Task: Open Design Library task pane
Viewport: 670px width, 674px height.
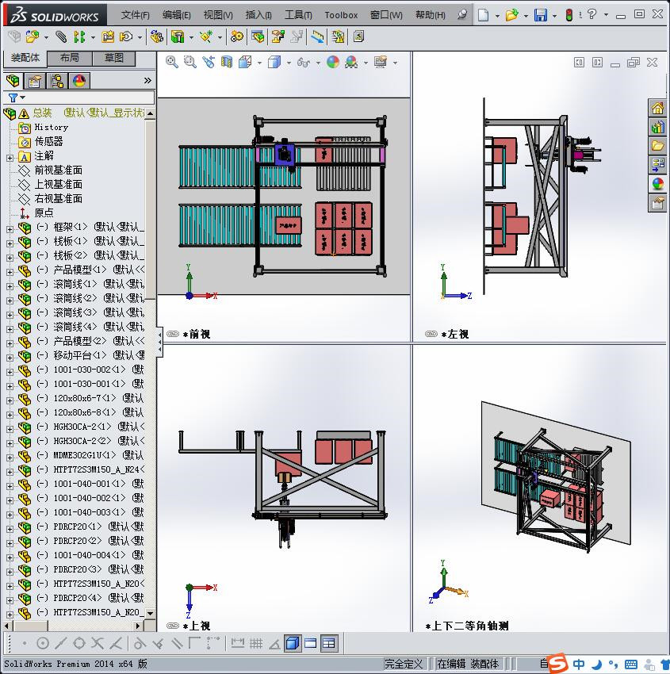Action: (x=657, y=127)
